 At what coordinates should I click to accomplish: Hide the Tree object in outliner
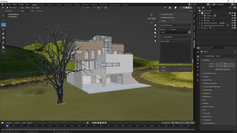click(x=232, y=28)
